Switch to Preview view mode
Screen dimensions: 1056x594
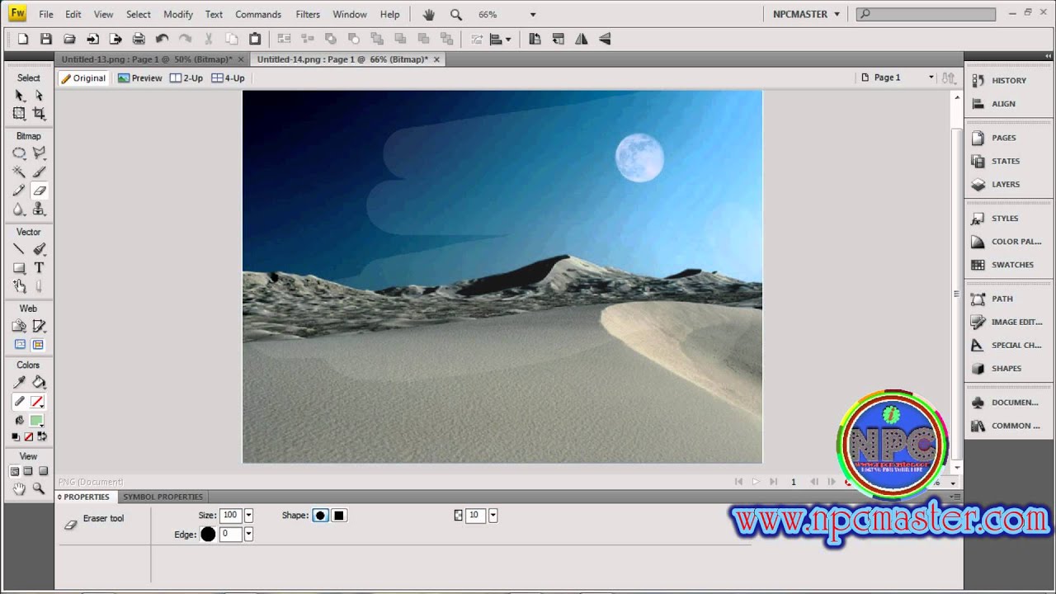coord(139,78)
